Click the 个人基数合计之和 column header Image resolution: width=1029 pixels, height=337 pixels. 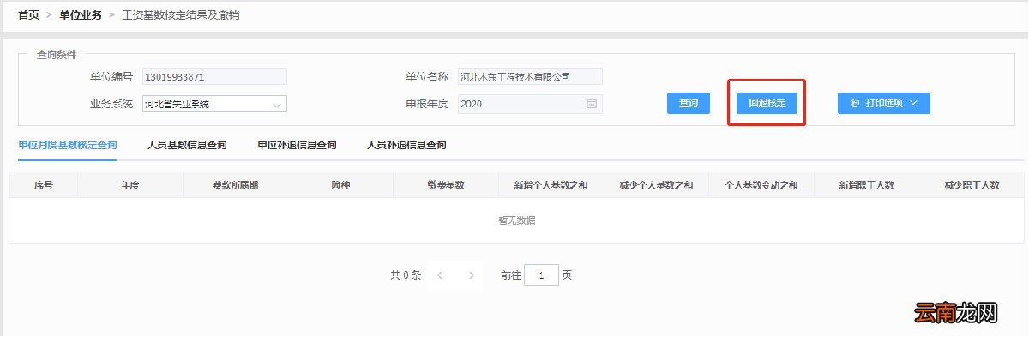pyautogui.click(x=761, y=185)
